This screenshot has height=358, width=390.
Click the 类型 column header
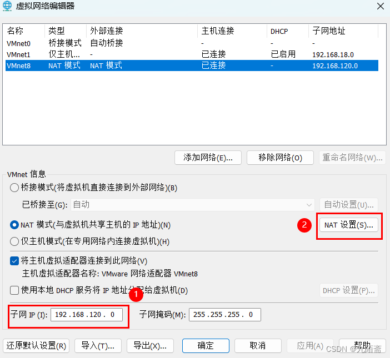pos(66,31)
